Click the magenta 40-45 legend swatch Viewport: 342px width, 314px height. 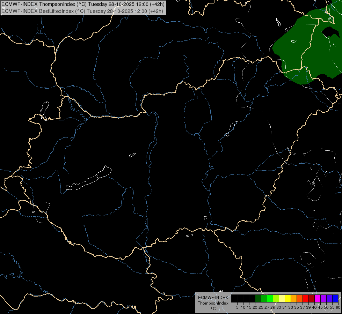tap(317, 299)
